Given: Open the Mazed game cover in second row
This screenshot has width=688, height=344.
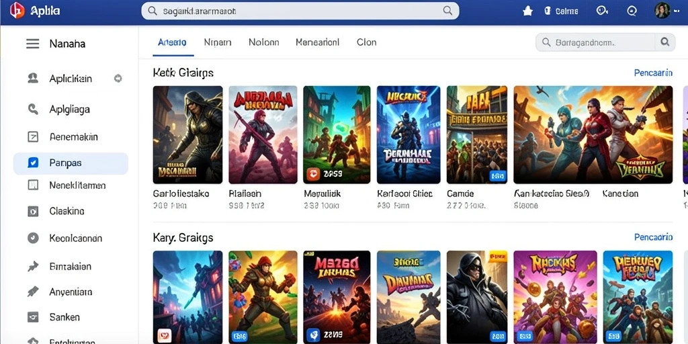Looking at the screenshot, I should point(337,298).
